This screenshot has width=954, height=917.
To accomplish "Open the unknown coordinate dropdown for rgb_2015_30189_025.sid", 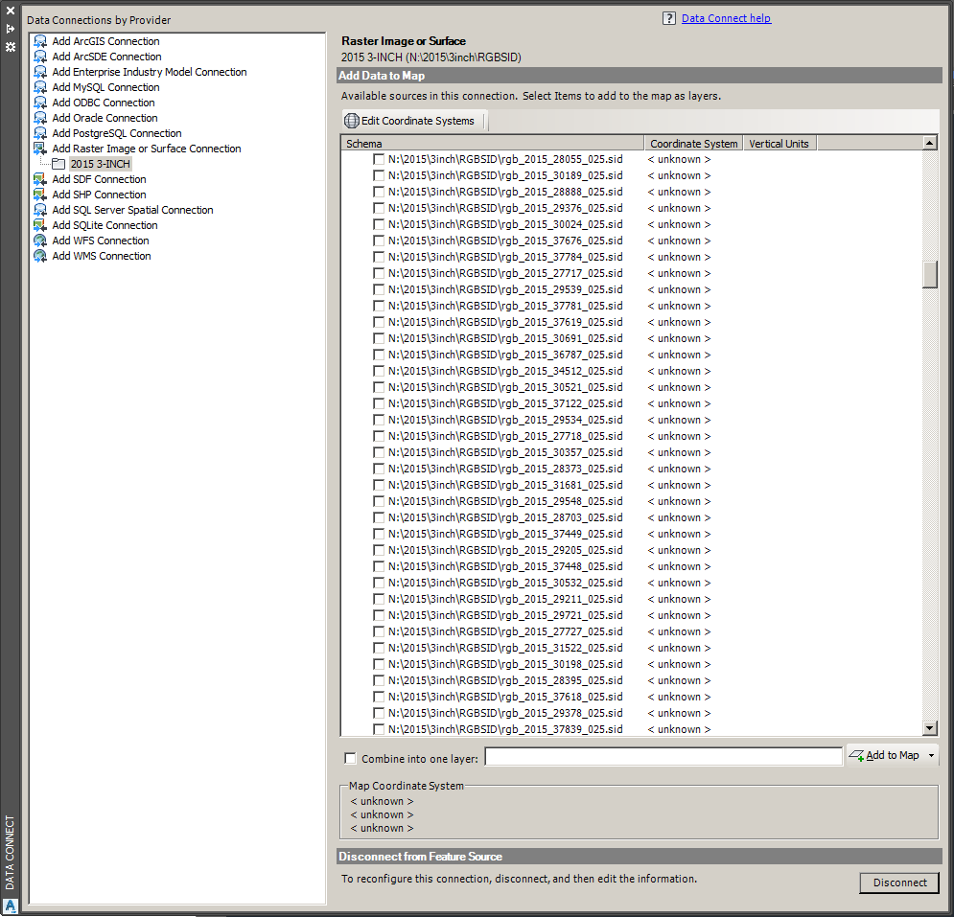I will (x=678, y=174).
